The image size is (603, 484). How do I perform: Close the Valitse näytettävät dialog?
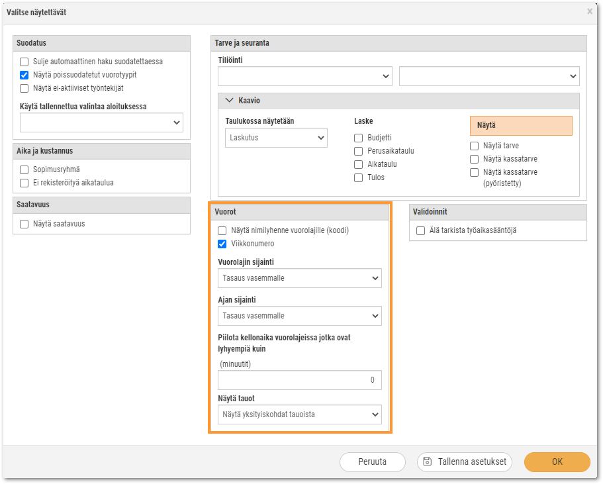click(x=590, y=11)
